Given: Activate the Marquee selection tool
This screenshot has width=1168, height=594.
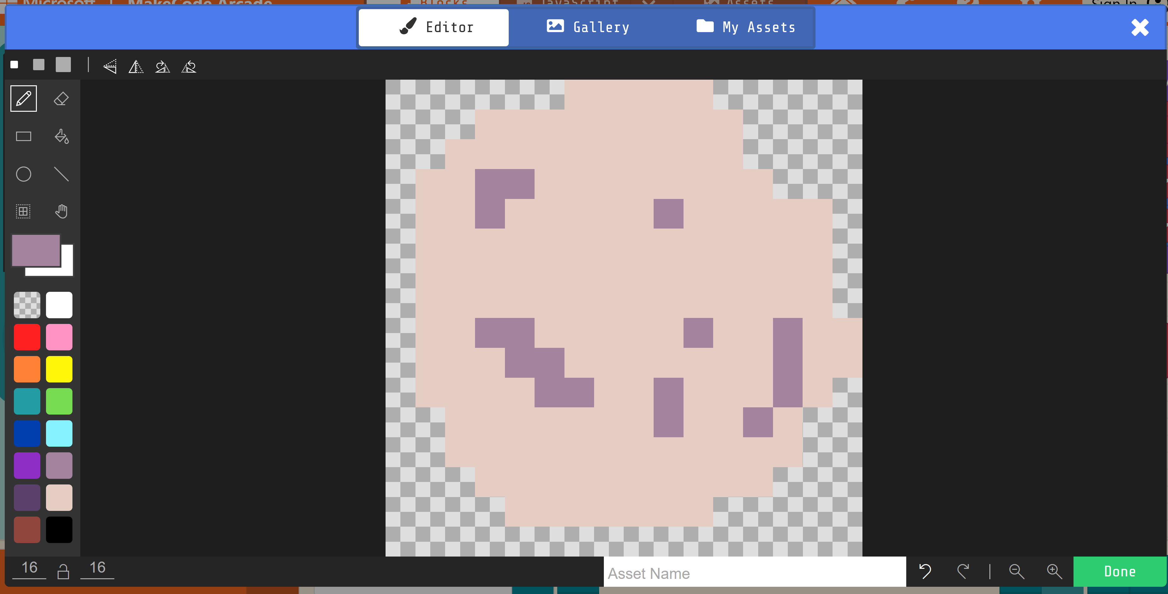Looking at the screenshot, I should coord(24,211).
